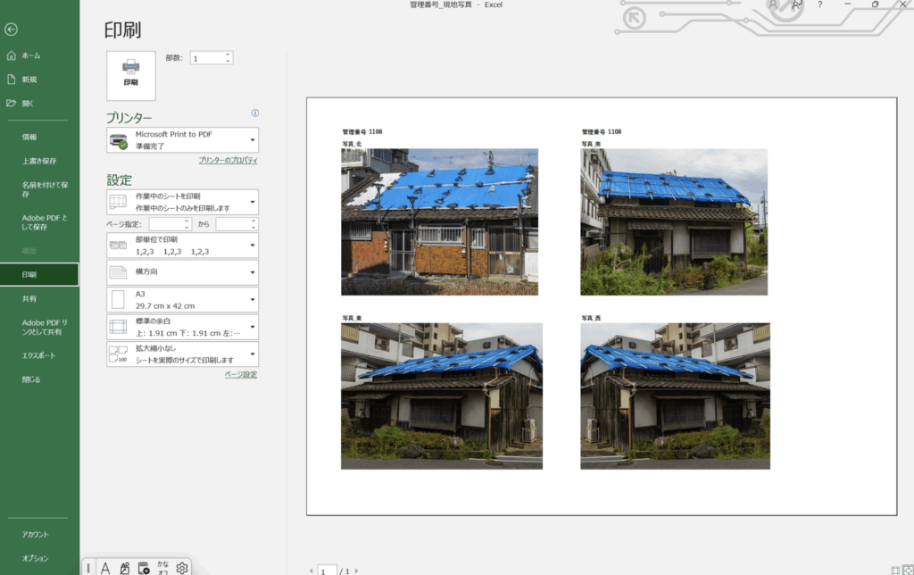Click the 写真_西 photo in the preview

[675, 396]
